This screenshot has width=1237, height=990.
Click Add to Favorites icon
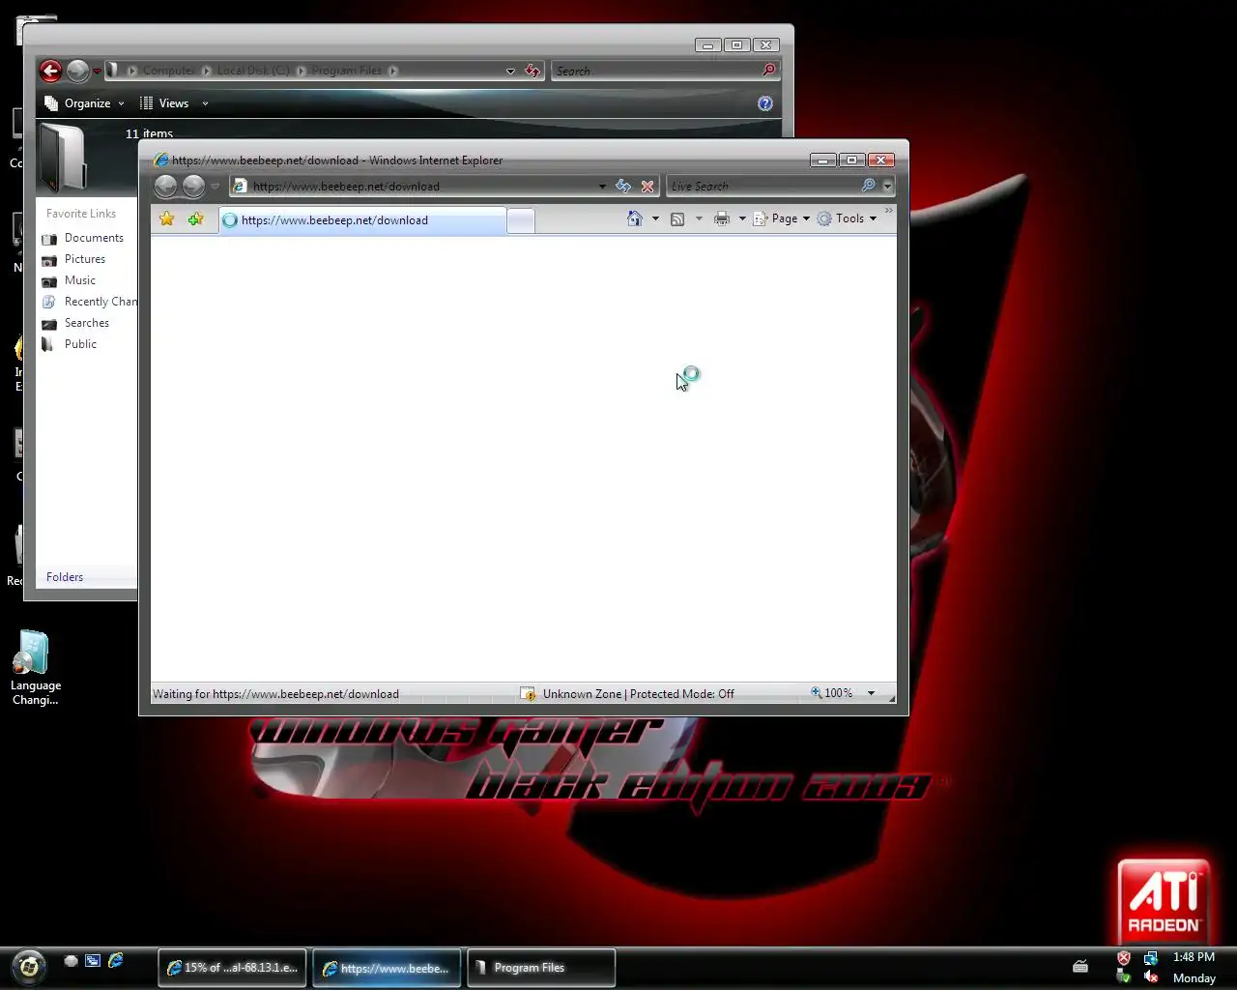195,219
